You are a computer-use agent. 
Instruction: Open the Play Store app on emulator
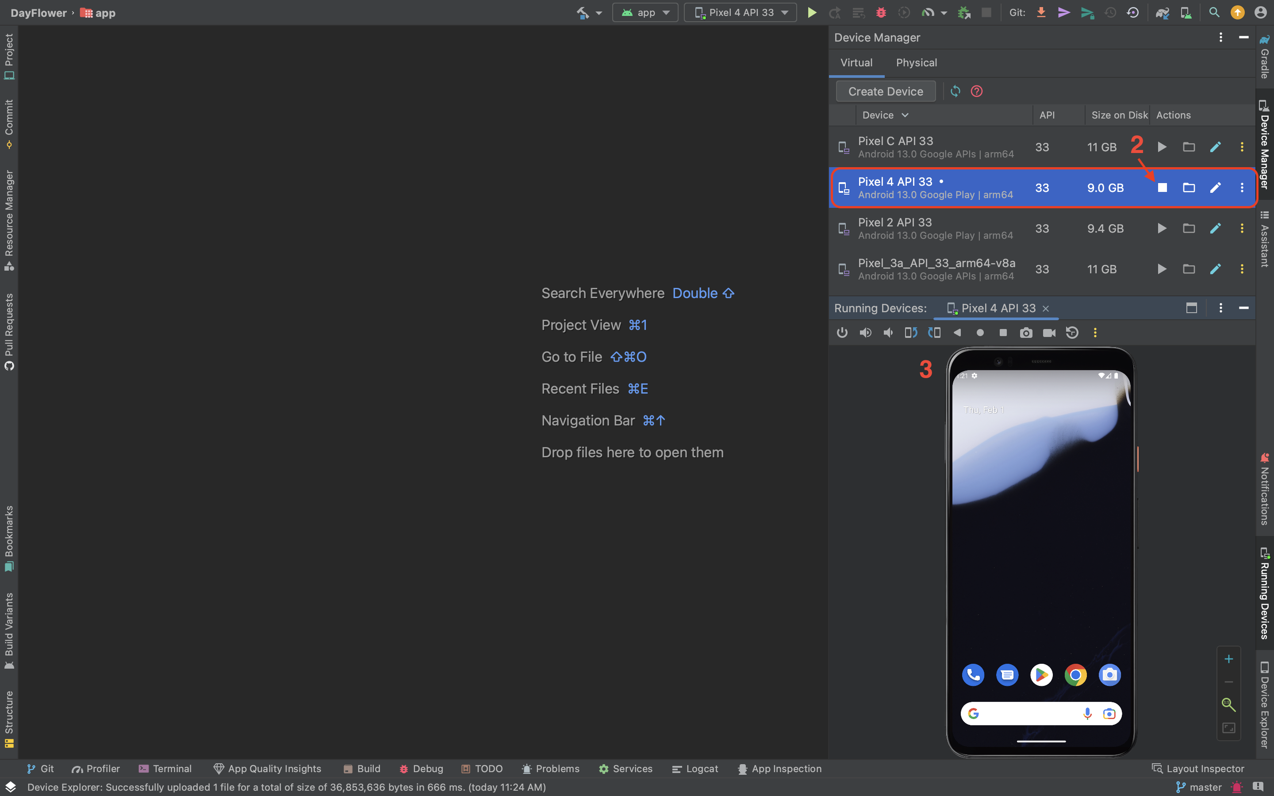(x=1041, y=675)
